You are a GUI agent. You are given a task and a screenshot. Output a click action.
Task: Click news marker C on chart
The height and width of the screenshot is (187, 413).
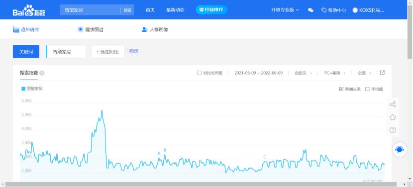pyautogui.click(x=265, y=157)
